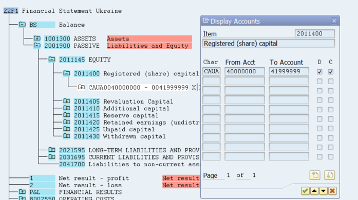
Task: Click the previous page icon in dialog
Action: pos(315,175)
